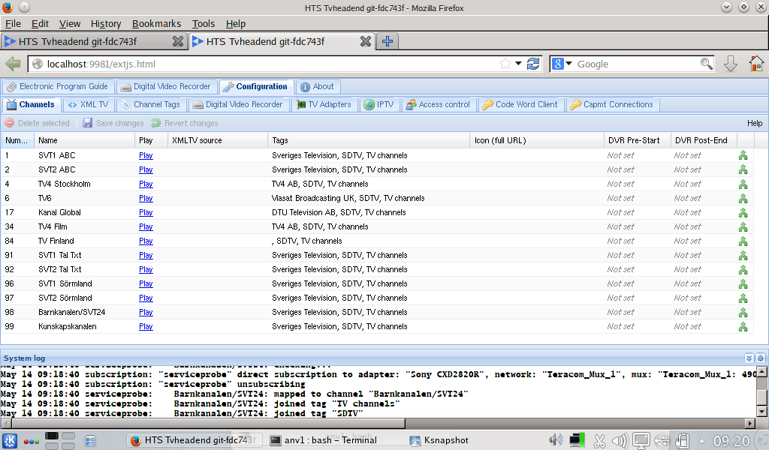This screenshot has width=769, height=450.
Task: Switch to Electronic Program Guide tab
Action: pos(58,87)
